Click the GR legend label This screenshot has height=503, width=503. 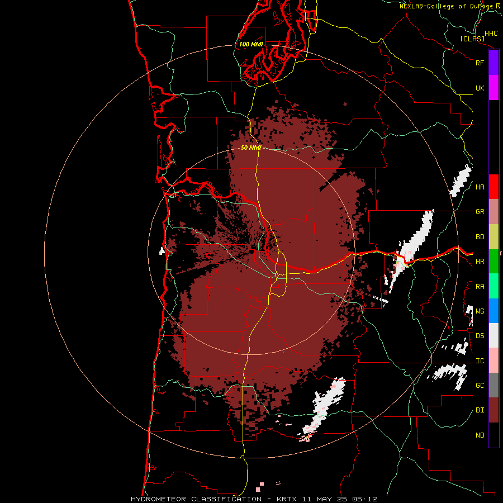[x=480, y=212]
